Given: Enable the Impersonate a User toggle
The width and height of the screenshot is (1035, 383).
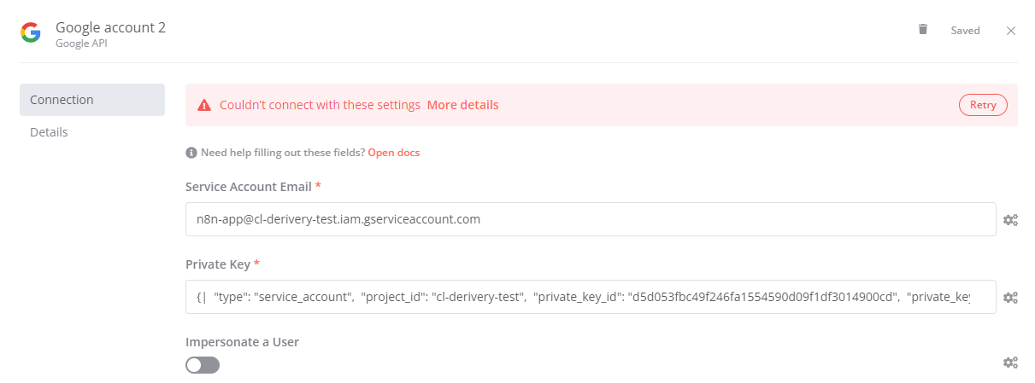Looking at the screenshot, I should [x=203, y=365].
